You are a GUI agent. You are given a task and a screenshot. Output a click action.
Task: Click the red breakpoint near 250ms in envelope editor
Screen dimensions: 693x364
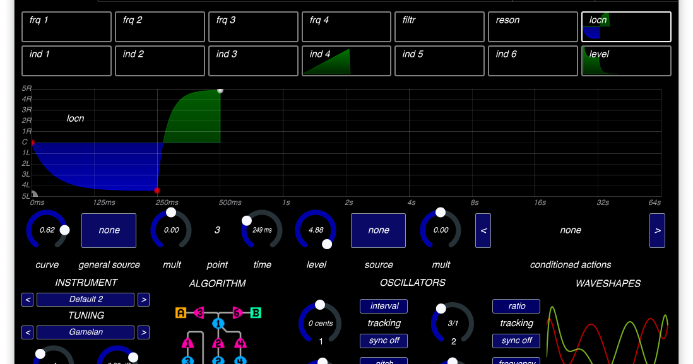point(158,189)
